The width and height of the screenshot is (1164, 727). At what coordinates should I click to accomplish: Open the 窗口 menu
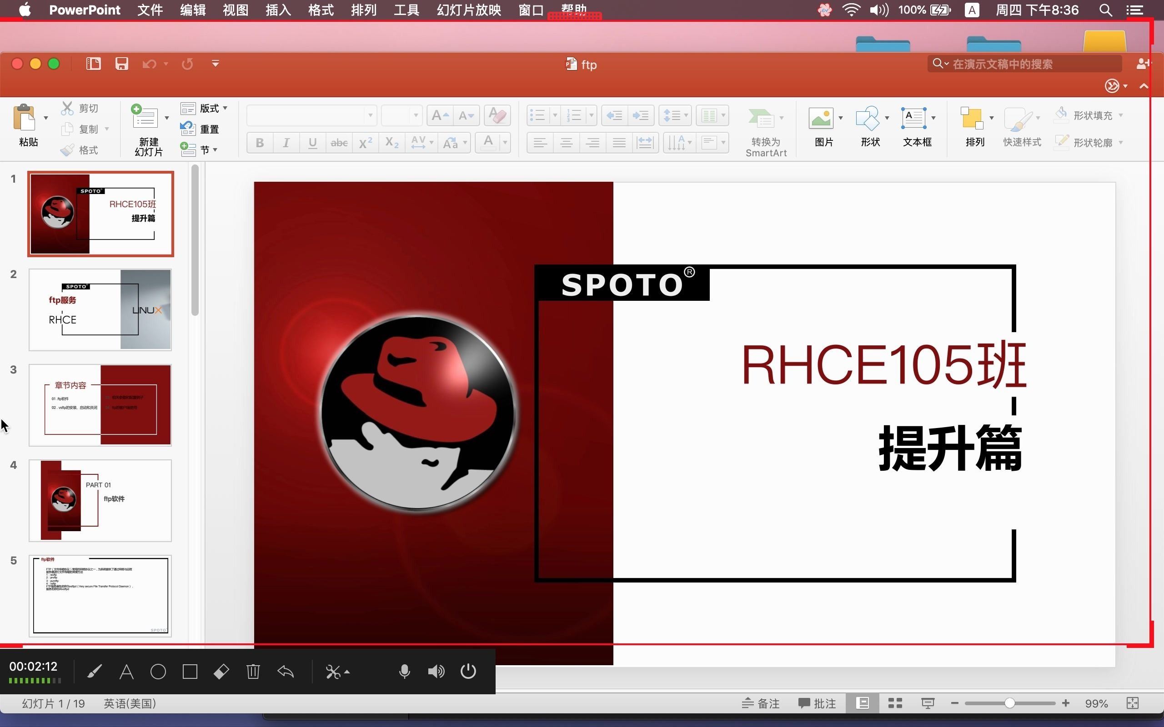tap(531, 10)
